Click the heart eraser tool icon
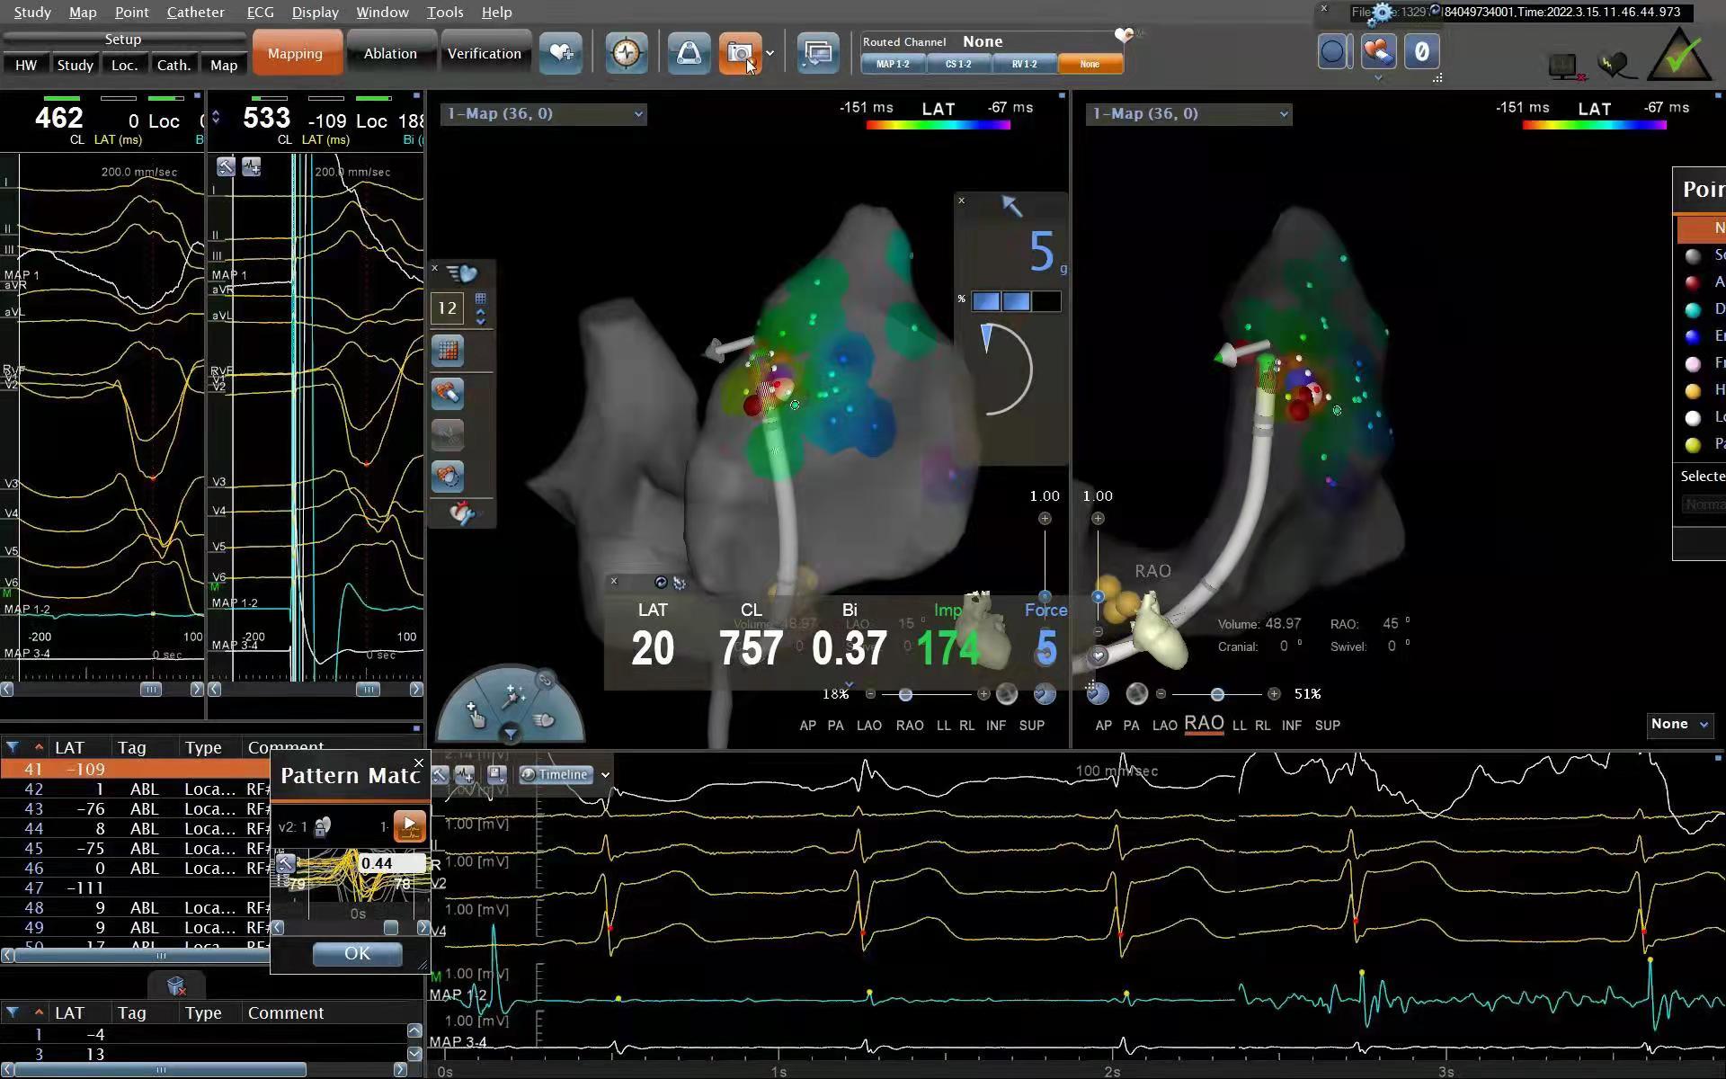Viewport: 1726px width, 1079px height. click(448, 392)
